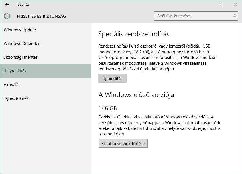Switch to the Fejlesztőknek section
The width and height of the screenshot is (242, 174).
click(x=16, y=98)
